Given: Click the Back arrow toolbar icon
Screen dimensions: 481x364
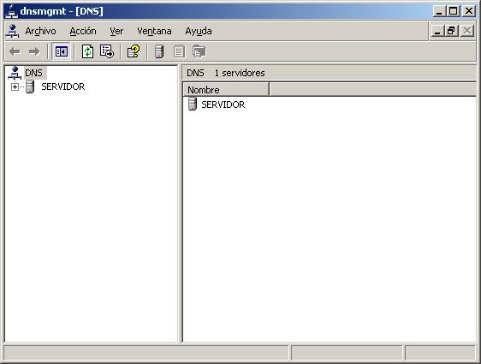Looking at the screenshot, I should point(15,51).
